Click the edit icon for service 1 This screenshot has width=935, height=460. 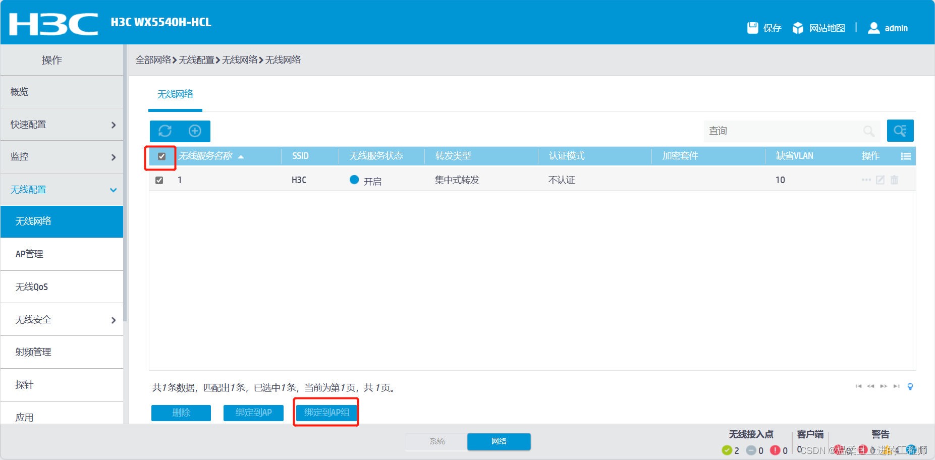click(880, 180)
